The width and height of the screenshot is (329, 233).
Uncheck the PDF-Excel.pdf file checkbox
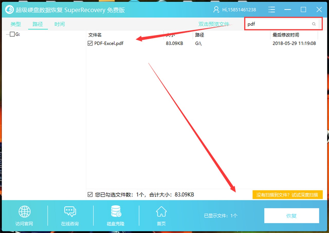coord(90,43)
